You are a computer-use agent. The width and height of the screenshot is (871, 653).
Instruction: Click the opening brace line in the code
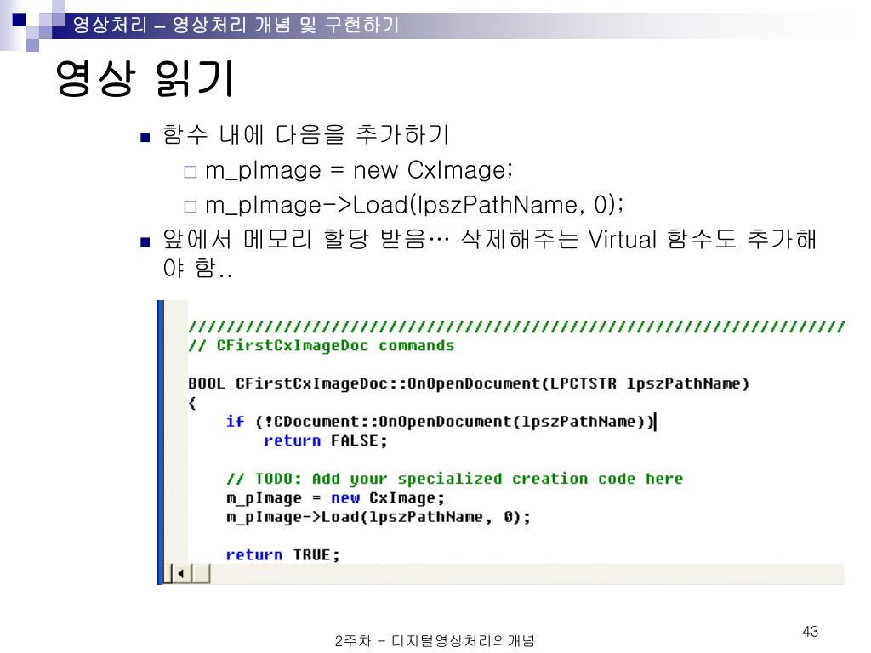tap(192, 402)
